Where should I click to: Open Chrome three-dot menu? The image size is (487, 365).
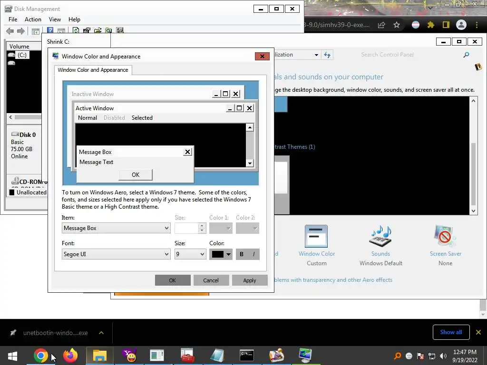(477, 25)
